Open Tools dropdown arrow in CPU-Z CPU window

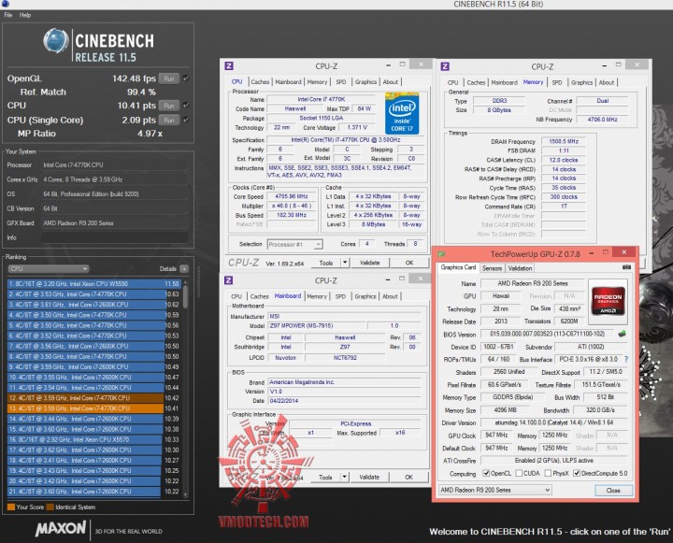click(345, 263)
